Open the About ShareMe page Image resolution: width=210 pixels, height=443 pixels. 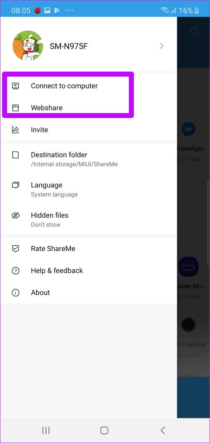click(x=89, y=293)
